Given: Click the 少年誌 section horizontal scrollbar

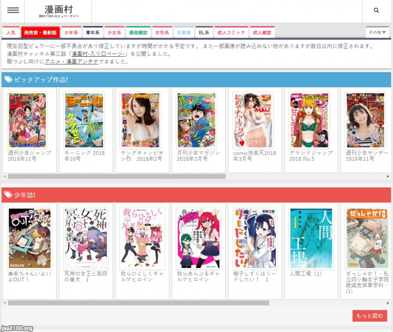Looking at the screenshot, I should [x=139, y=303].
